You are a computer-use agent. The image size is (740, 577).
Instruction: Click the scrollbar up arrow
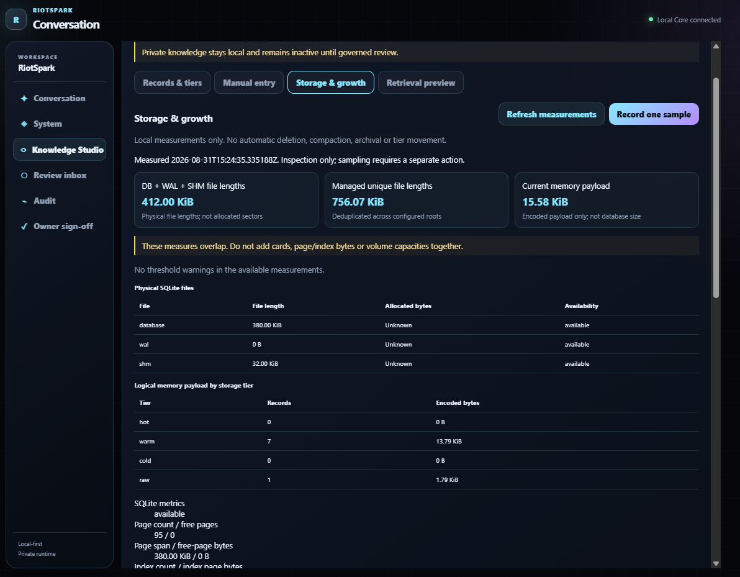(716, 47)
